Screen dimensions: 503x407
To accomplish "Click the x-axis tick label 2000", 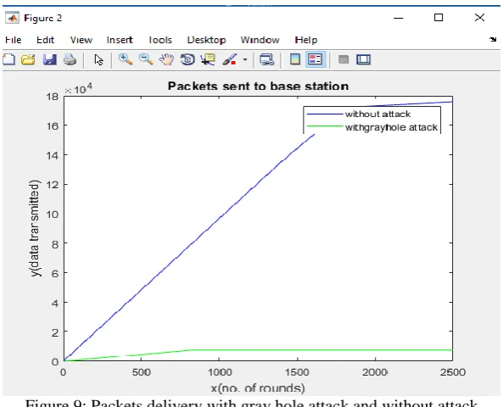I will tap(375, 372).
